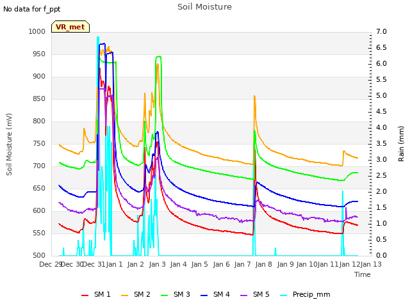The image size is (410, 307).
Task: Click the 5.0 rain axis tick label
Action: click(x=381, y=95)
